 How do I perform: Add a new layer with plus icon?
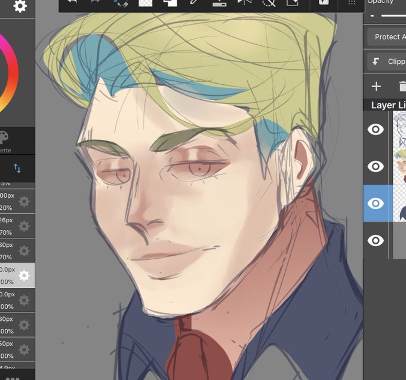tap(376, 86)
